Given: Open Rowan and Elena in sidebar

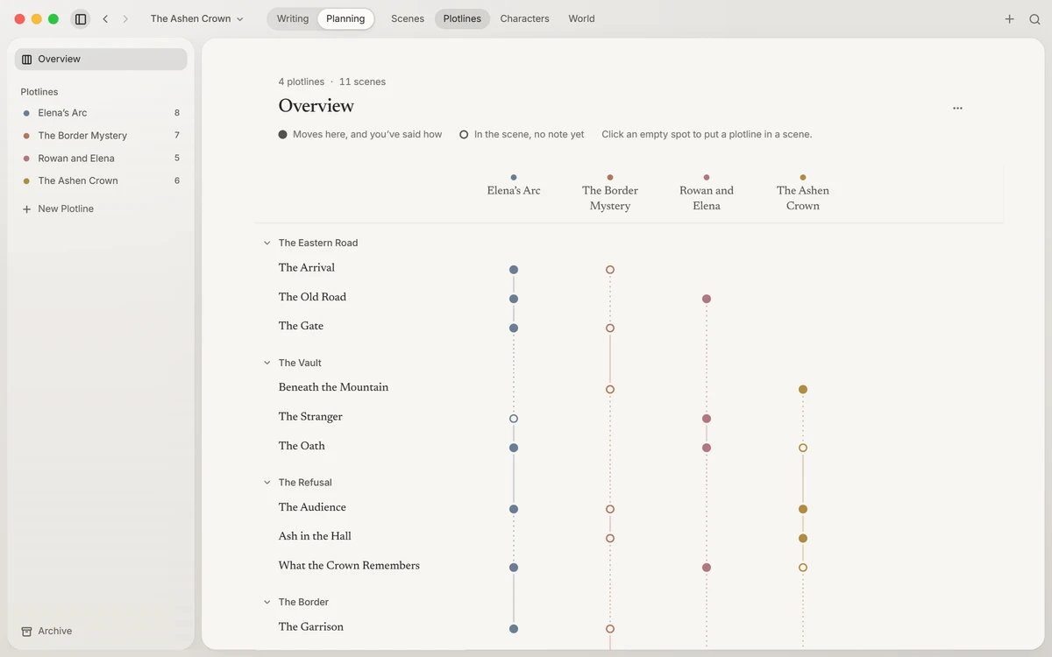Looking at the screenshot, I should [101, 159].
